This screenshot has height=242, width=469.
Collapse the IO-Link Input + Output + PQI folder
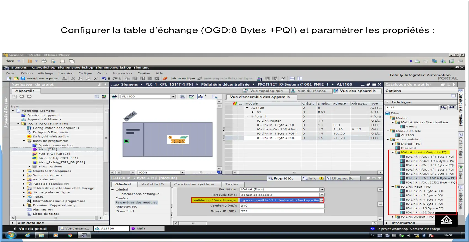393,152
